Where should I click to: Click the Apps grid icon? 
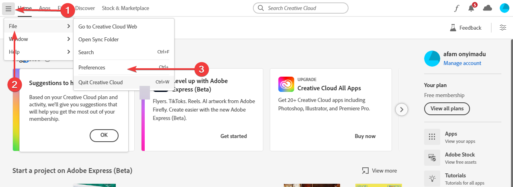click(x=432, y=137)
